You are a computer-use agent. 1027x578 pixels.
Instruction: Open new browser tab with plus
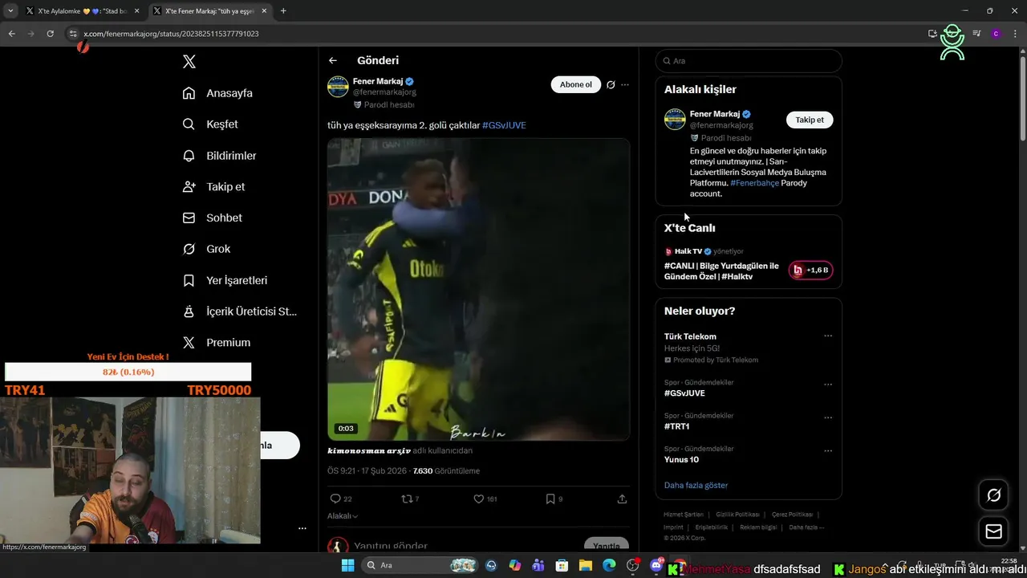click(283, 11)
